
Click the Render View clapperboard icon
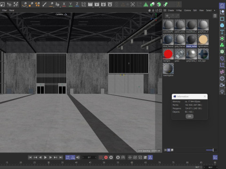pyautogui.click(x=90, y=4)
